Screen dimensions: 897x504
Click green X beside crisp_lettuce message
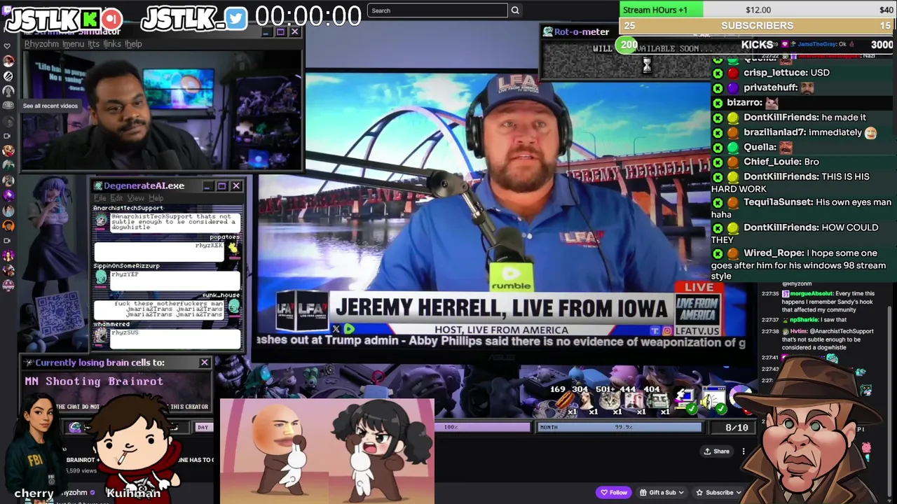tap(718, 73)
